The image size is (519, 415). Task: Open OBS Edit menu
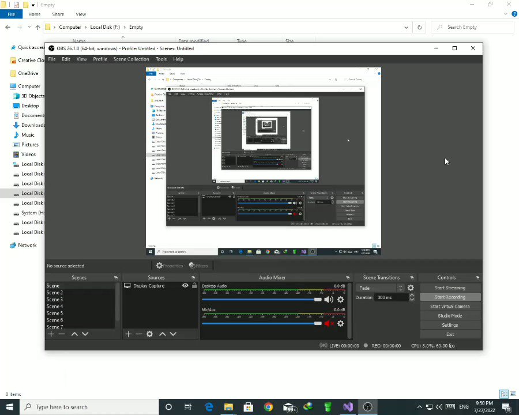(66, 59)
